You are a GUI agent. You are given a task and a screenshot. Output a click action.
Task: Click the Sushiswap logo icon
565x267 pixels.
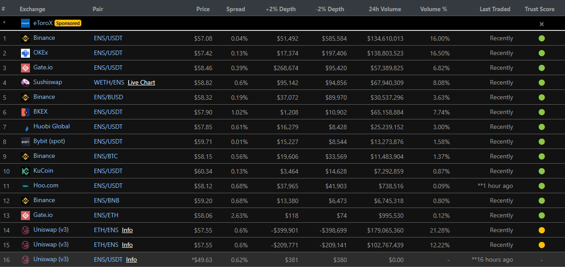click(25, 83)
